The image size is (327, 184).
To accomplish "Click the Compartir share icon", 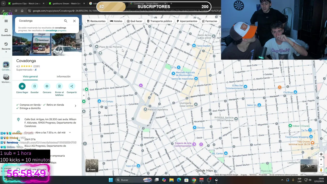I will coord(72,86).
